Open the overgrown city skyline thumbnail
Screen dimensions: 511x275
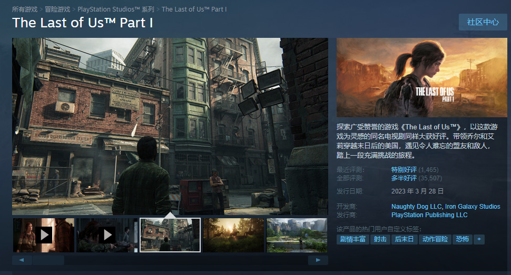(297, 235)
